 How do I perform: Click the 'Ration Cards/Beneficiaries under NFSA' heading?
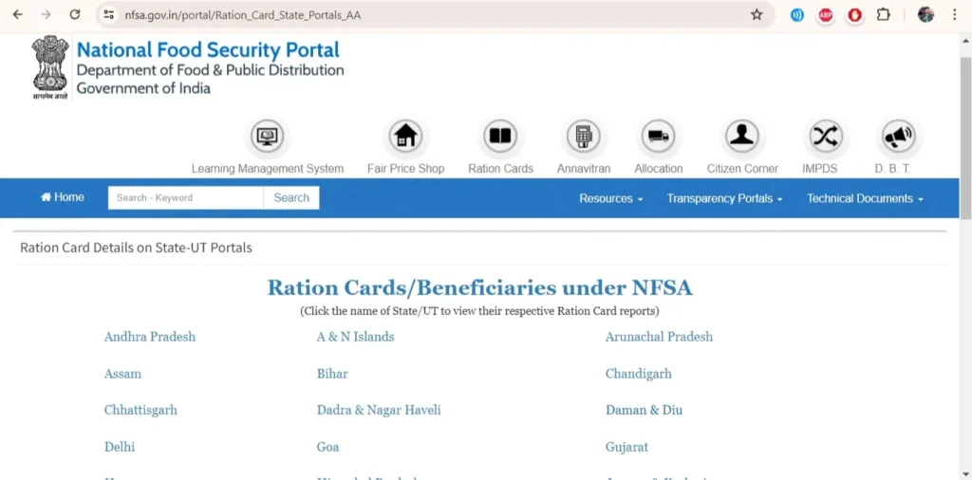point(479,288)
